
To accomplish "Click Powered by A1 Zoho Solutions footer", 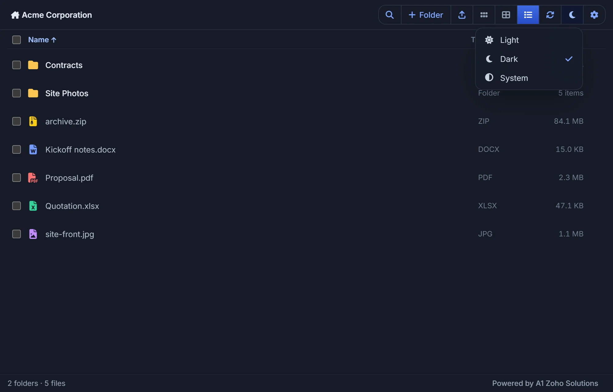I will 545,383.
